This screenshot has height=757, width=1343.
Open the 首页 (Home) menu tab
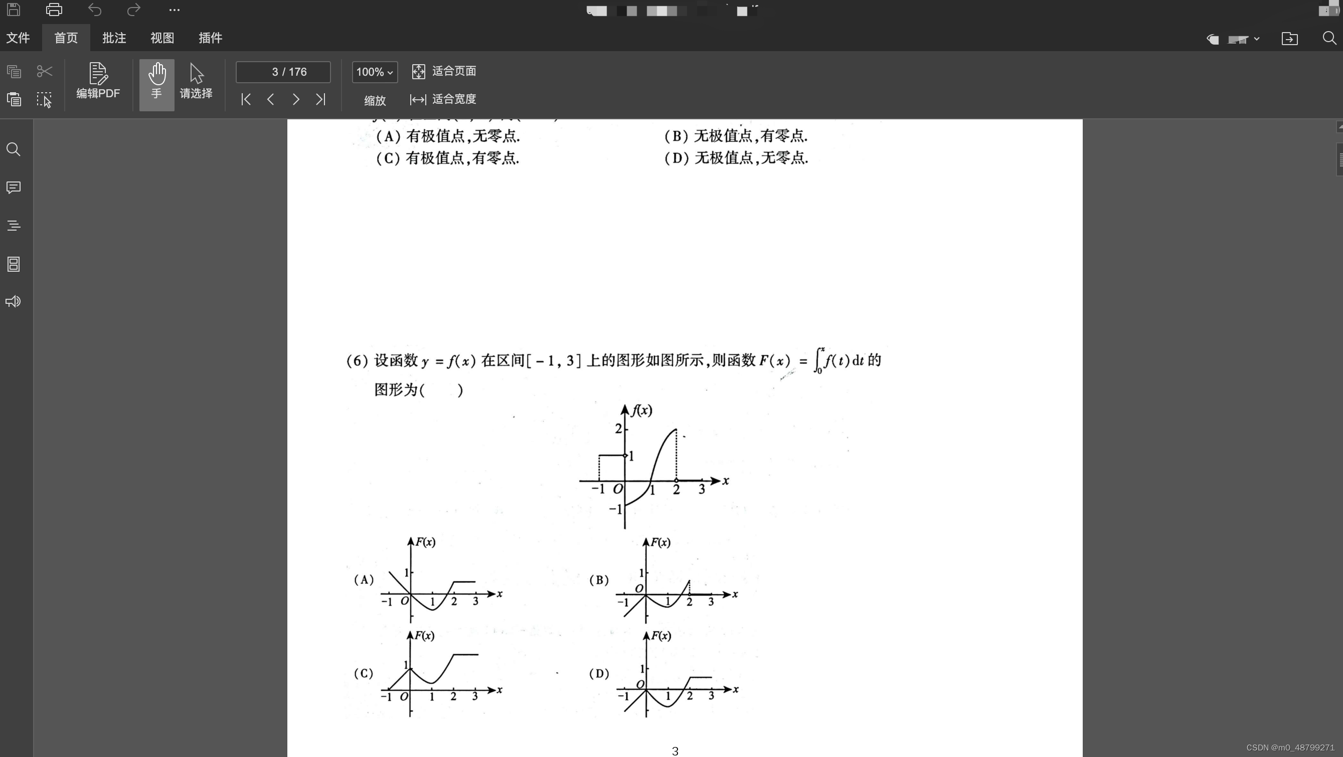[x=66, y=38]
